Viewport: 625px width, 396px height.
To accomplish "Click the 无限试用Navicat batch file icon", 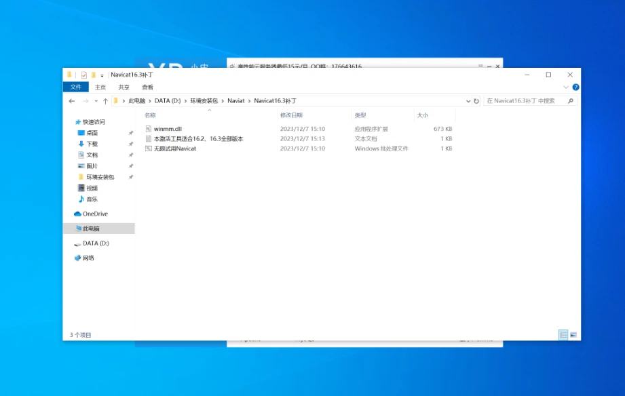I will pyautogui.click(x=149, y=148).
